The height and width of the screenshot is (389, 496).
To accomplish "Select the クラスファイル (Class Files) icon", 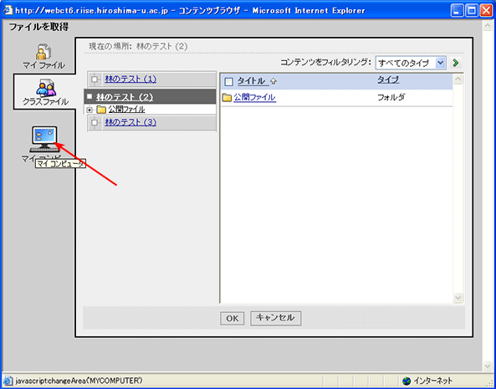I will point(46,88).
